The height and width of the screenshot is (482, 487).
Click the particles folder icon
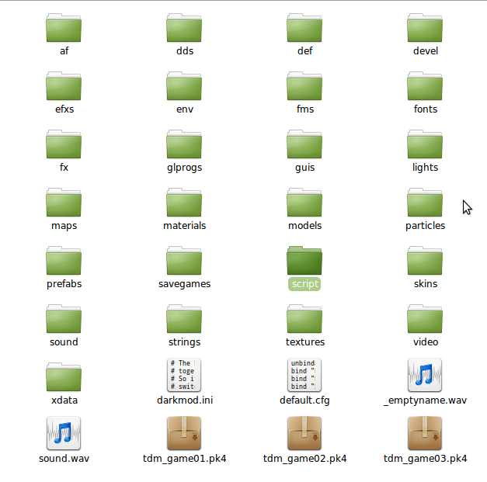coord(425,202)
